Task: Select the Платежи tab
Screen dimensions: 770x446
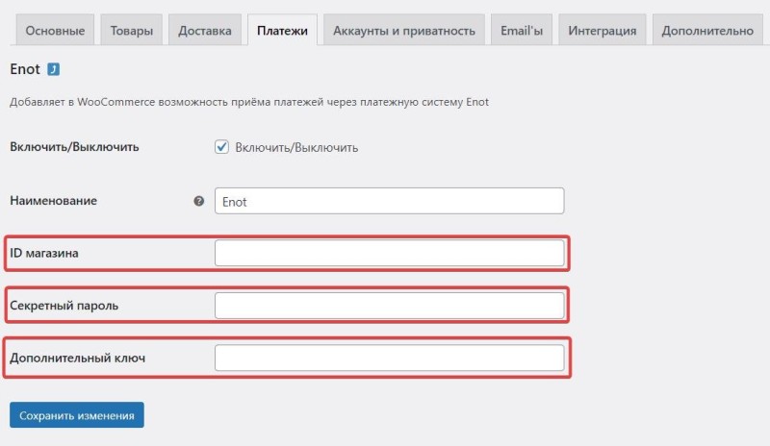Action: pyautogui.click(x=282, y=31)
